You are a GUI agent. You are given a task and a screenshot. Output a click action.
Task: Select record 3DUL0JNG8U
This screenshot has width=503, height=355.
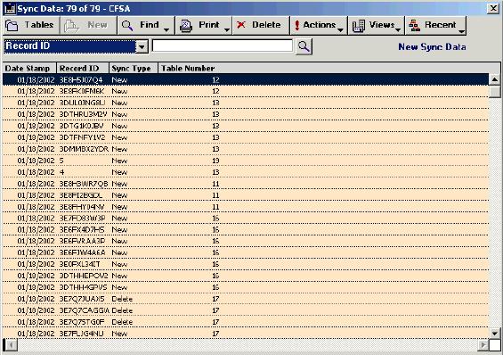246,103
